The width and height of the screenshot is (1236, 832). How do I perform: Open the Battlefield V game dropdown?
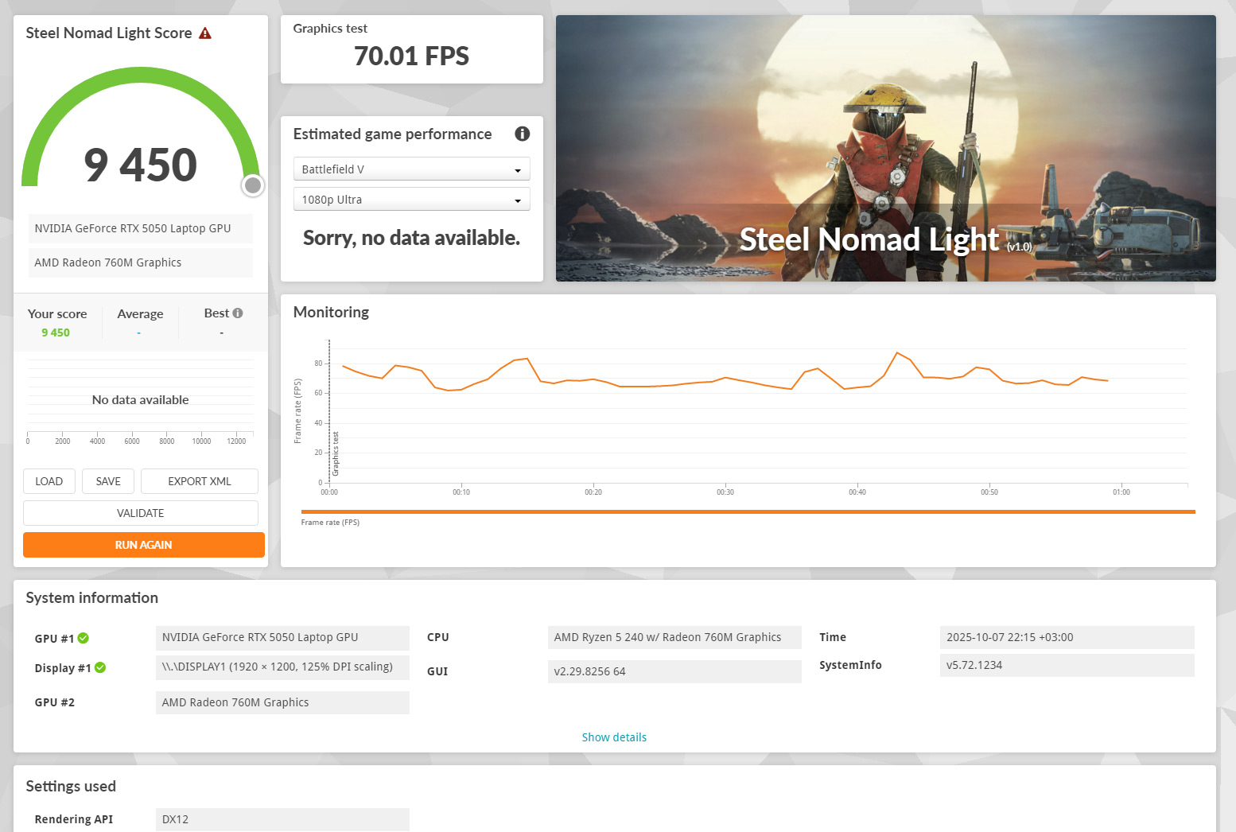[x=411, y=169]
